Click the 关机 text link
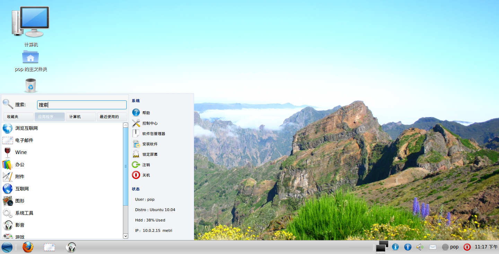Screen dimensions: 499x254 146,175
